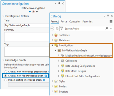Click the Summary text box
The width and height of the screenshot is (114, 96).
click(27, 37)
